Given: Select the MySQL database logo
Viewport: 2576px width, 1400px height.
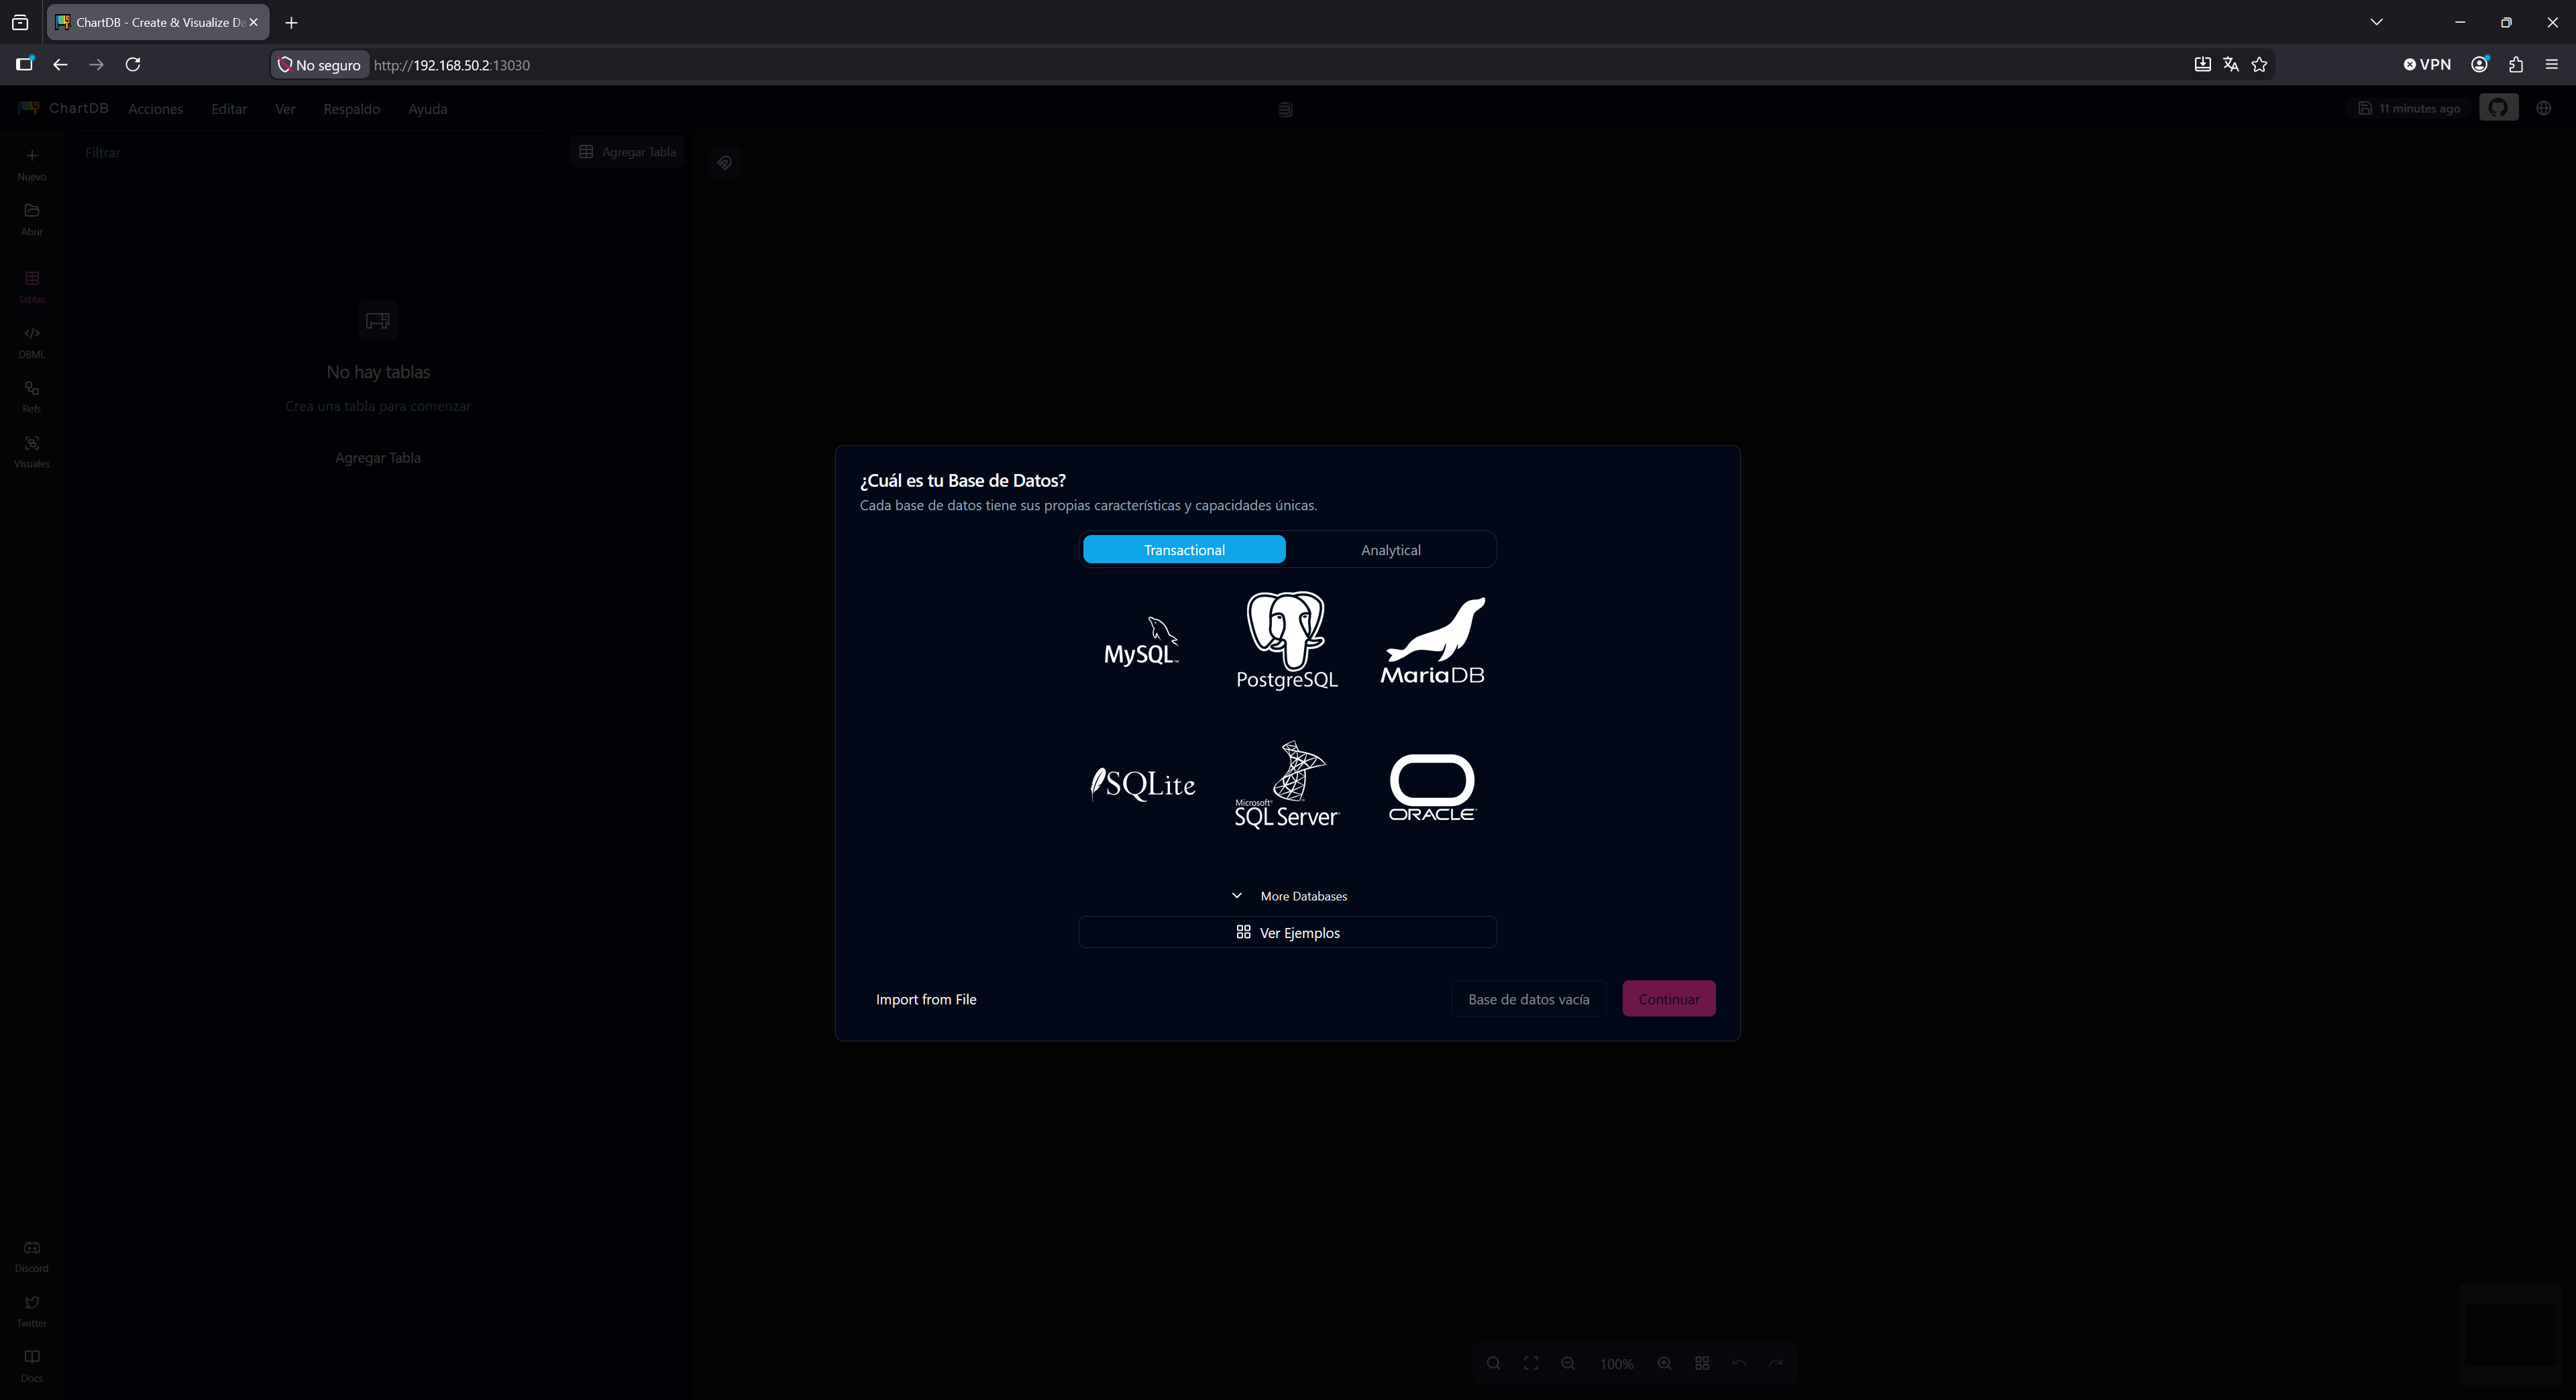Looking at the screenshot, I should (x=1141, y=640).
